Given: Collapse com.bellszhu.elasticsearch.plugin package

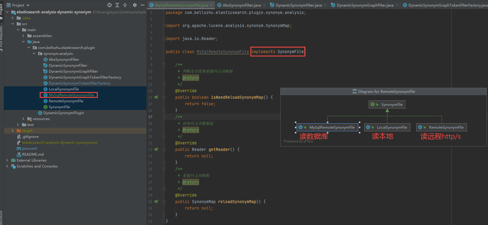Looking at the screenshot, I should (29, 47).
